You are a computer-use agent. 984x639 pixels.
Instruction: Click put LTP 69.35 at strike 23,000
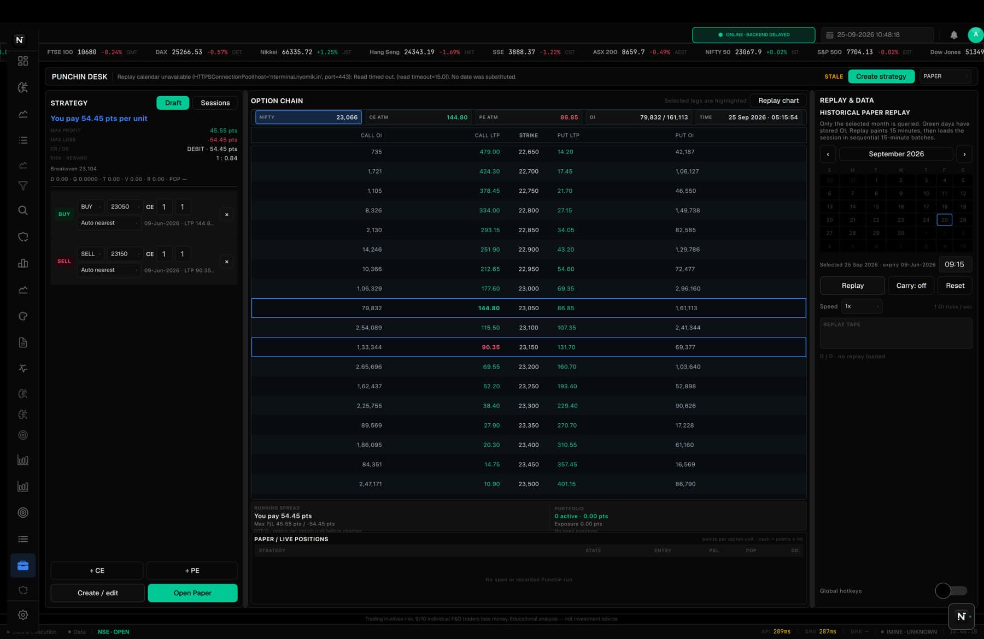coord(565,288)
